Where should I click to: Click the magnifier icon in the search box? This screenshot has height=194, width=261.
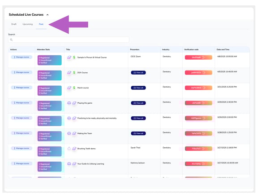(11, 40)
